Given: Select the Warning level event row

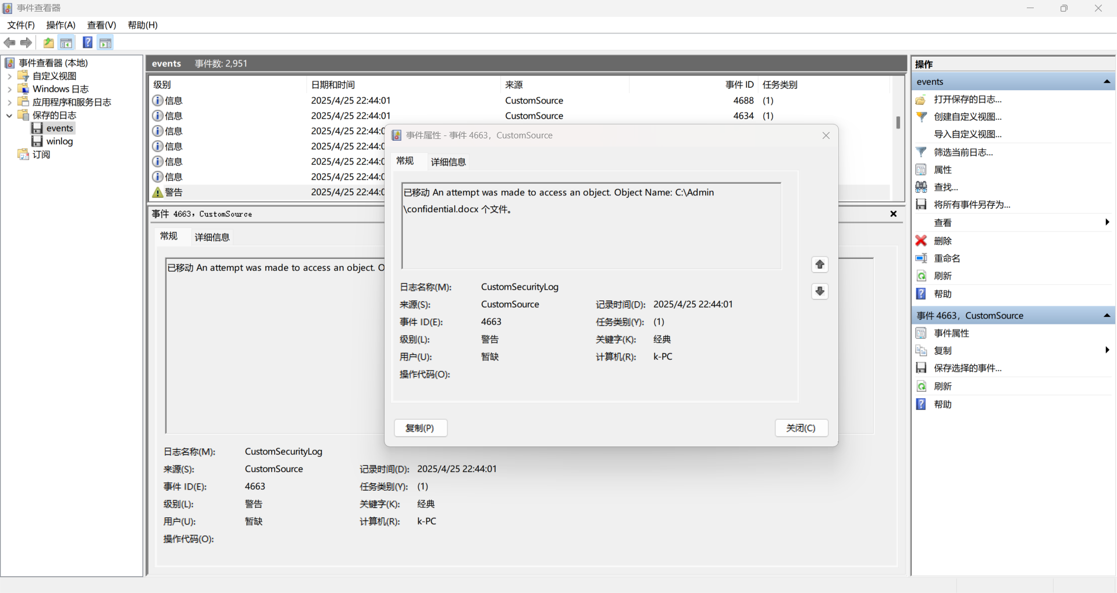Looking at the screenshot, I should coord(268,192).
